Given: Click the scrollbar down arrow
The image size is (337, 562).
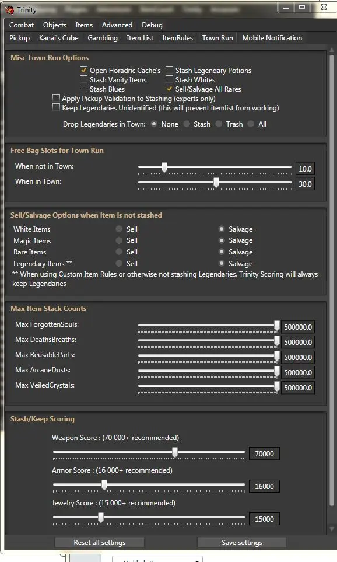Looking at the screenshot, I should tap(332, 529).
